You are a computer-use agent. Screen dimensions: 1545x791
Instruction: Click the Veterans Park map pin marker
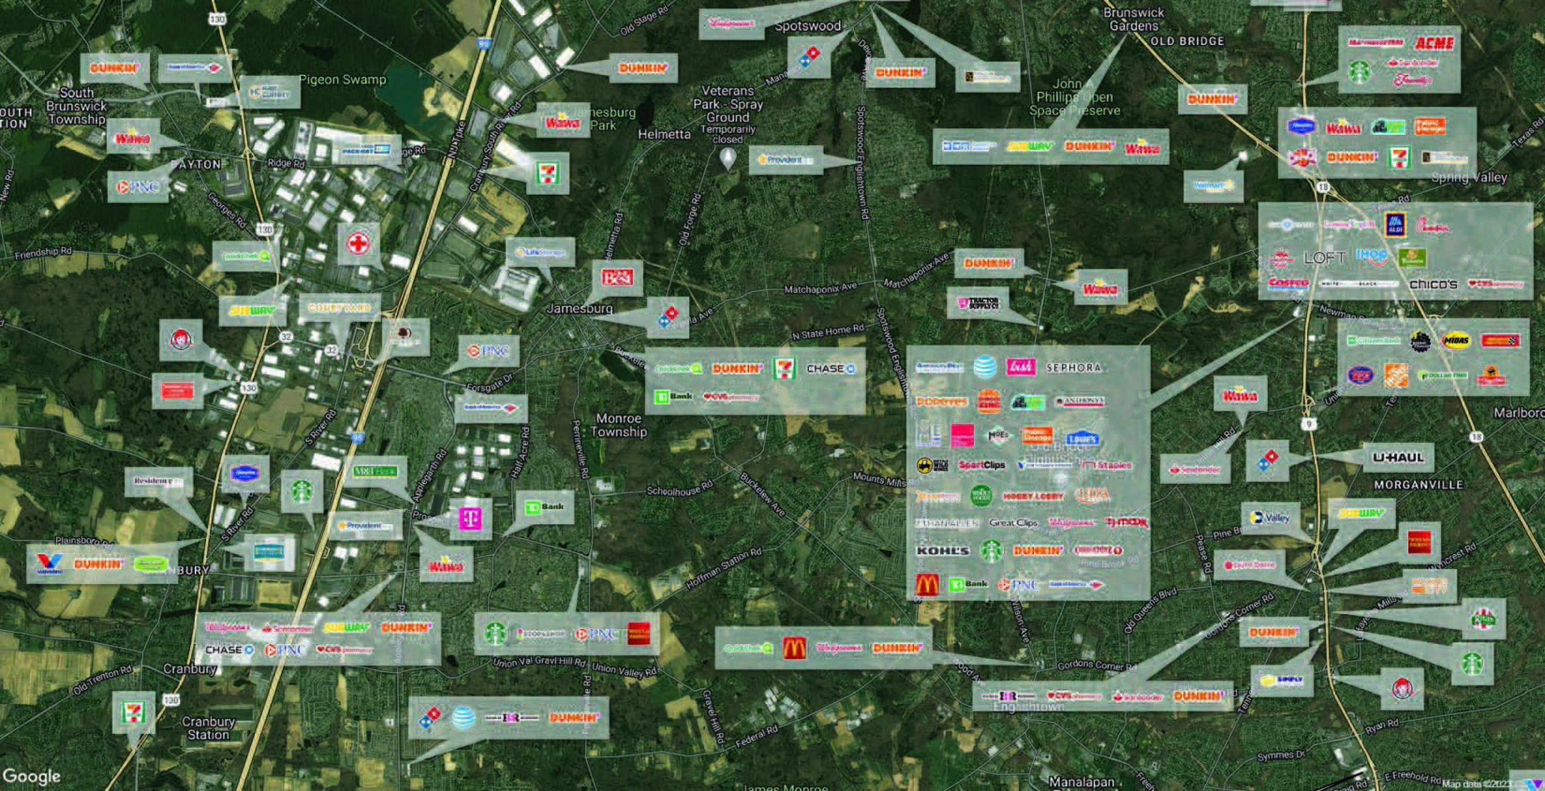(x=728, y=158)
